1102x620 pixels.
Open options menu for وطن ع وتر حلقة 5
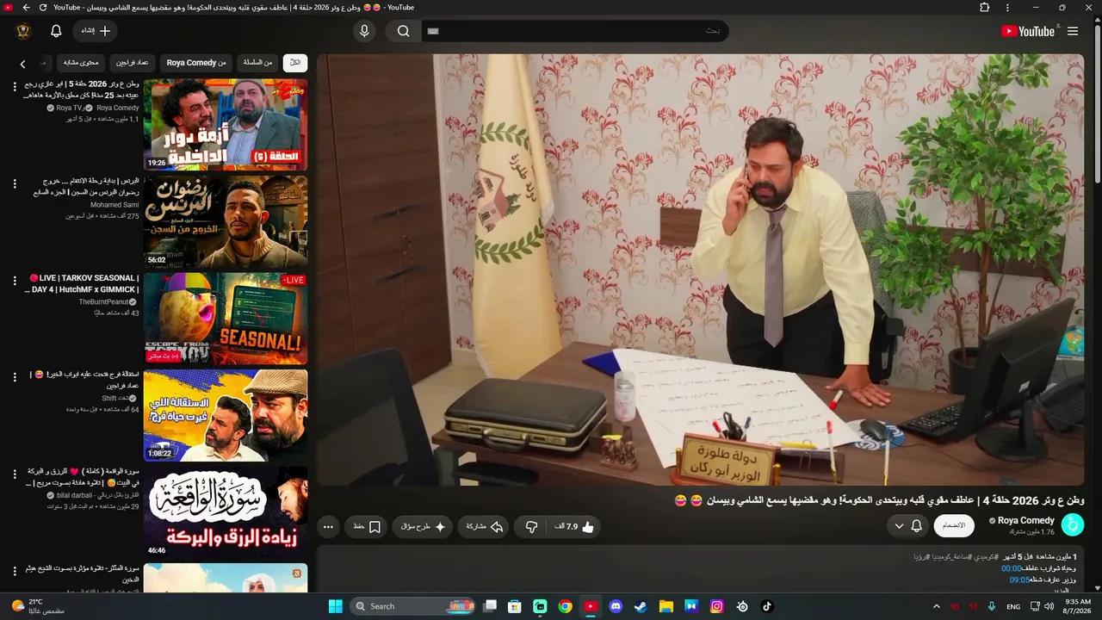[x=15, y=87]
